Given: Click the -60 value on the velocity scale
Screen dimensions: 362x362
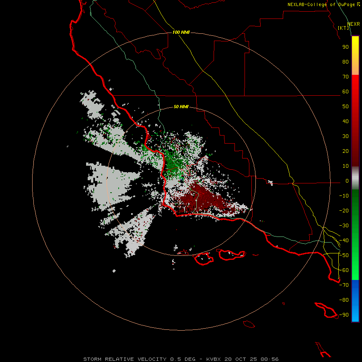Looking at the screenshot, I should pyautogui.click(x=344, y=270).
